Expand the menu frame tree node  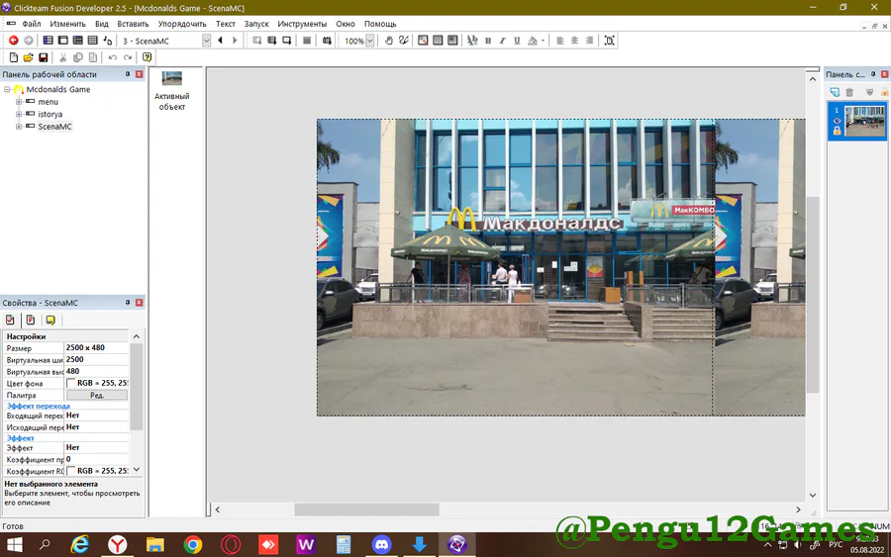coord(19,102)
